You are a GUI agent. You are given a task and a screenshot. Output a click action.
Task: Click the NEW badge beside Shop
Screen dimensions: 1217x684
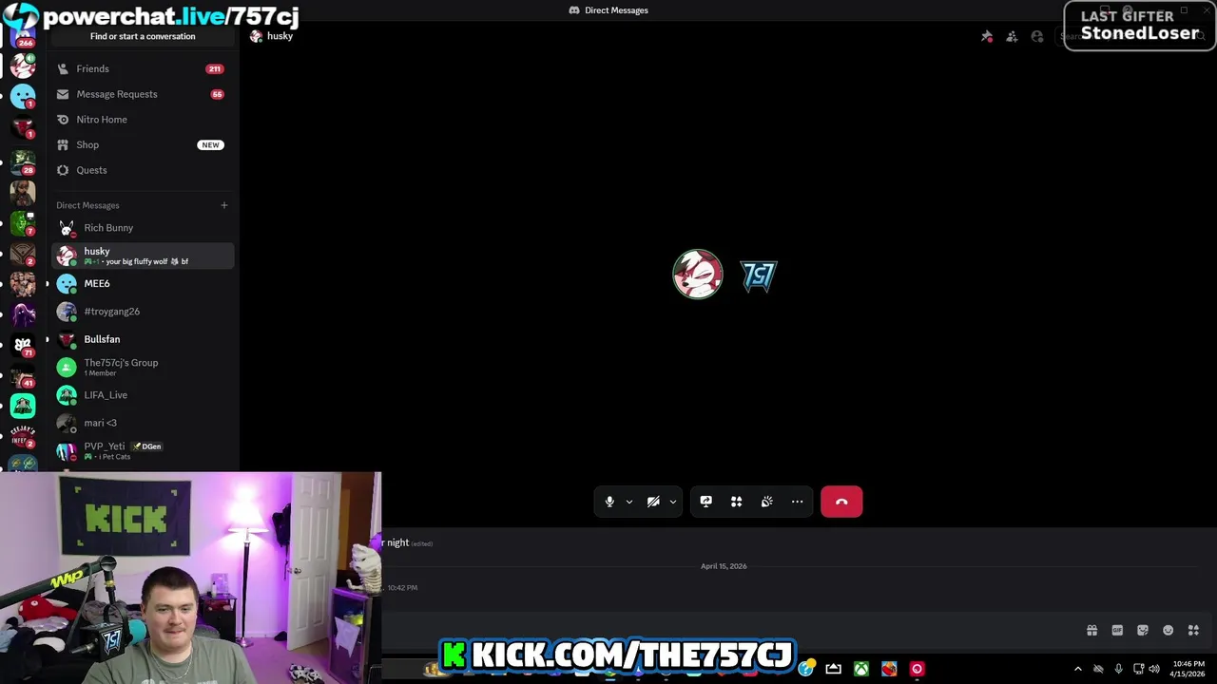coord(210,145)
